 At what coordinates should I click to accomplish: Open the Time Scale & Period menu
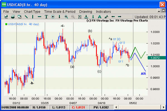click(x=60, y=11)
